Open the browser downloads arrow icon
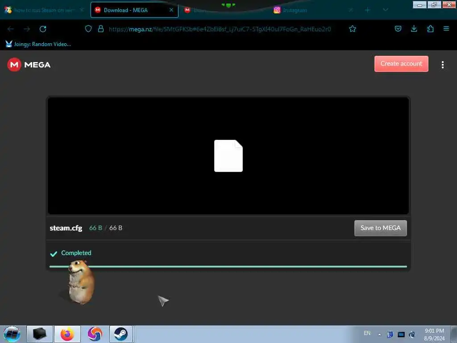This screenshot has height=343, width=457. pyautogui.click(x=414, y=29)
